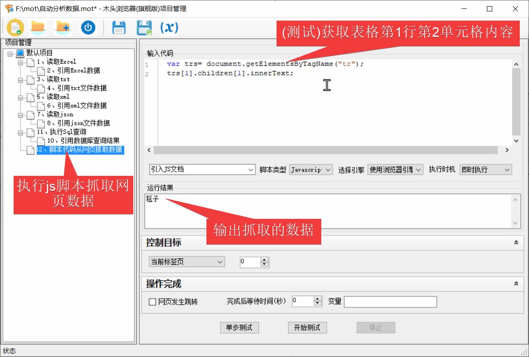Open the (x) variables function
529x357 pixels.
(x=169, y=28)
